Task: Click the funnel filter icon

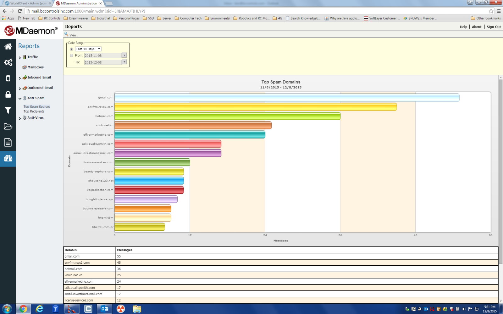Action: click(8, 111)
